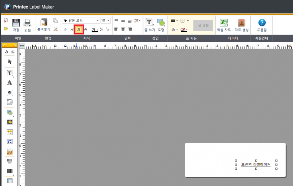Create a new file with the new-document icon

pos(6,20)
